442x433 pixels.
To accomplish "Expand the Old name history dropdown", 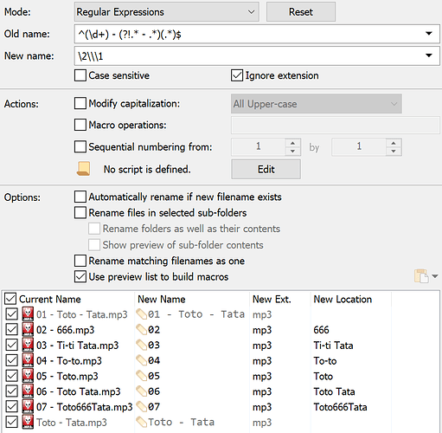I will (429, 34).
